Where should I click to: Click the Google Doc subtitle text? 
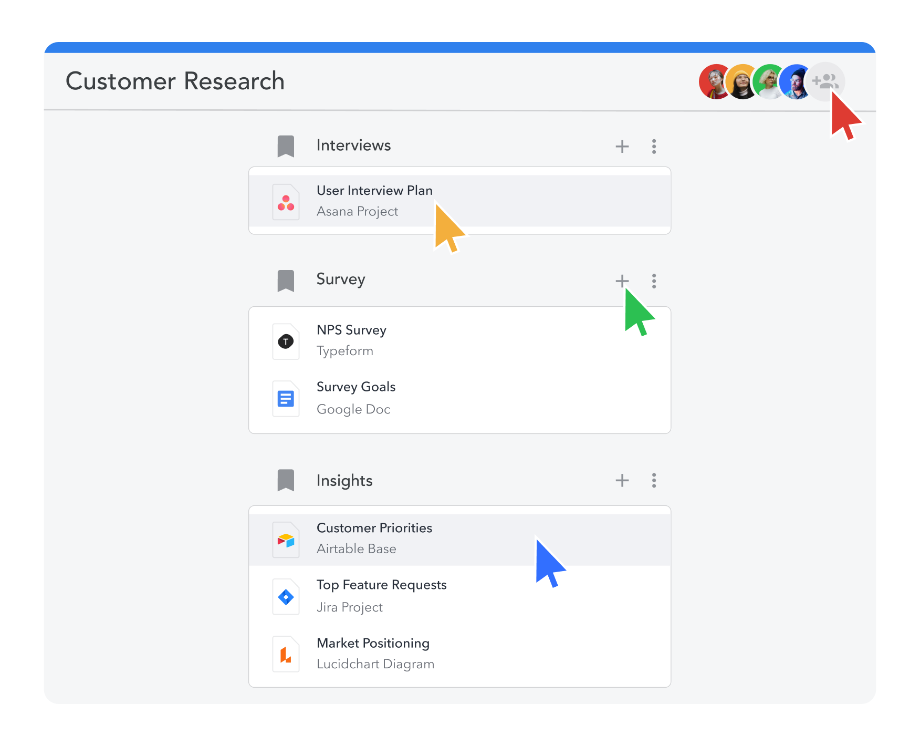click(353, 409)
